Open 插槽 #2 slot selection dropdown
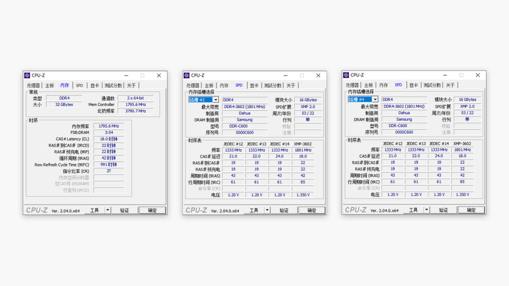 [216, 100]
